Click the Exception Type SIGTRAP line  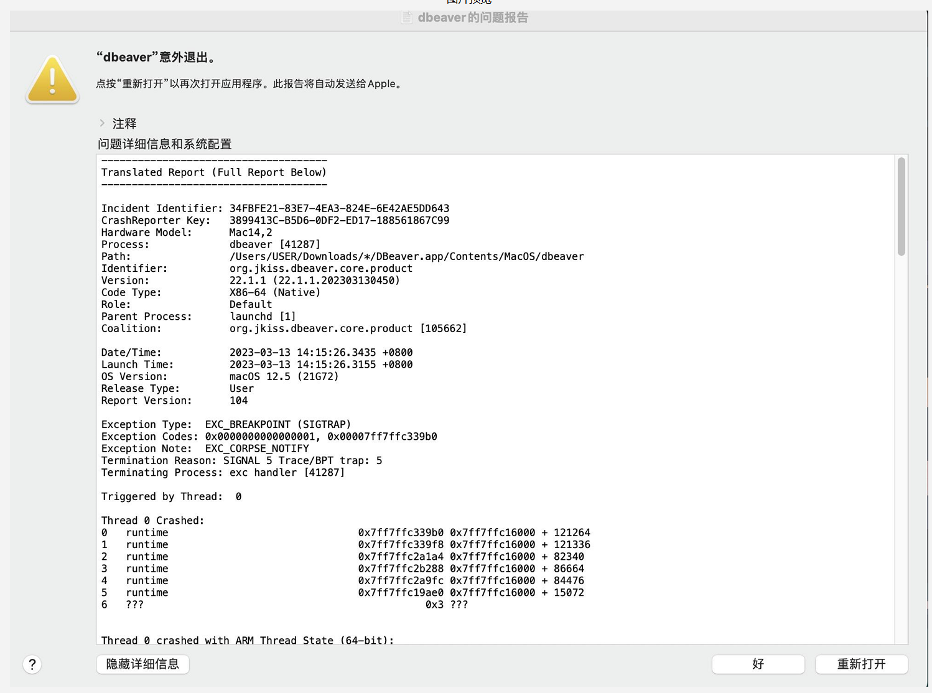pyautogui.click(x=226, y=424)
